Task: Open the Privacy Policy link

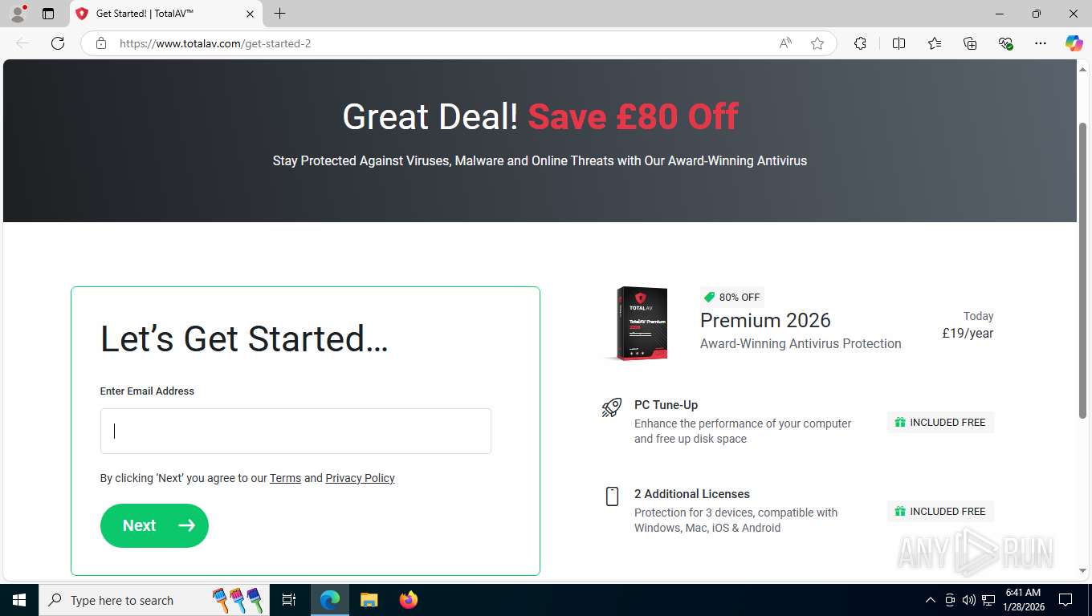Action: coord(360,478)
